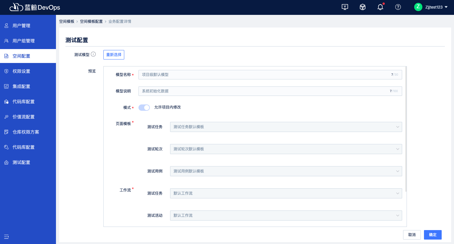
Task: Click the 用户管理 sidebar icon
Action: point(6,26)
